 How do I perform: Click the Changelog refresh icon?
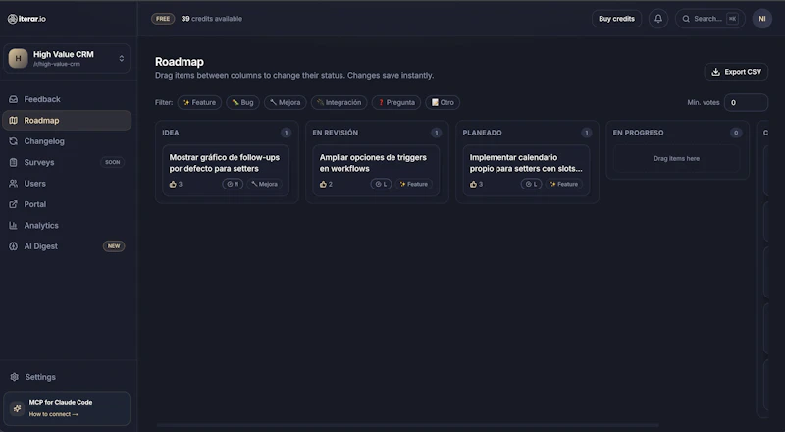tap(14, 141)
